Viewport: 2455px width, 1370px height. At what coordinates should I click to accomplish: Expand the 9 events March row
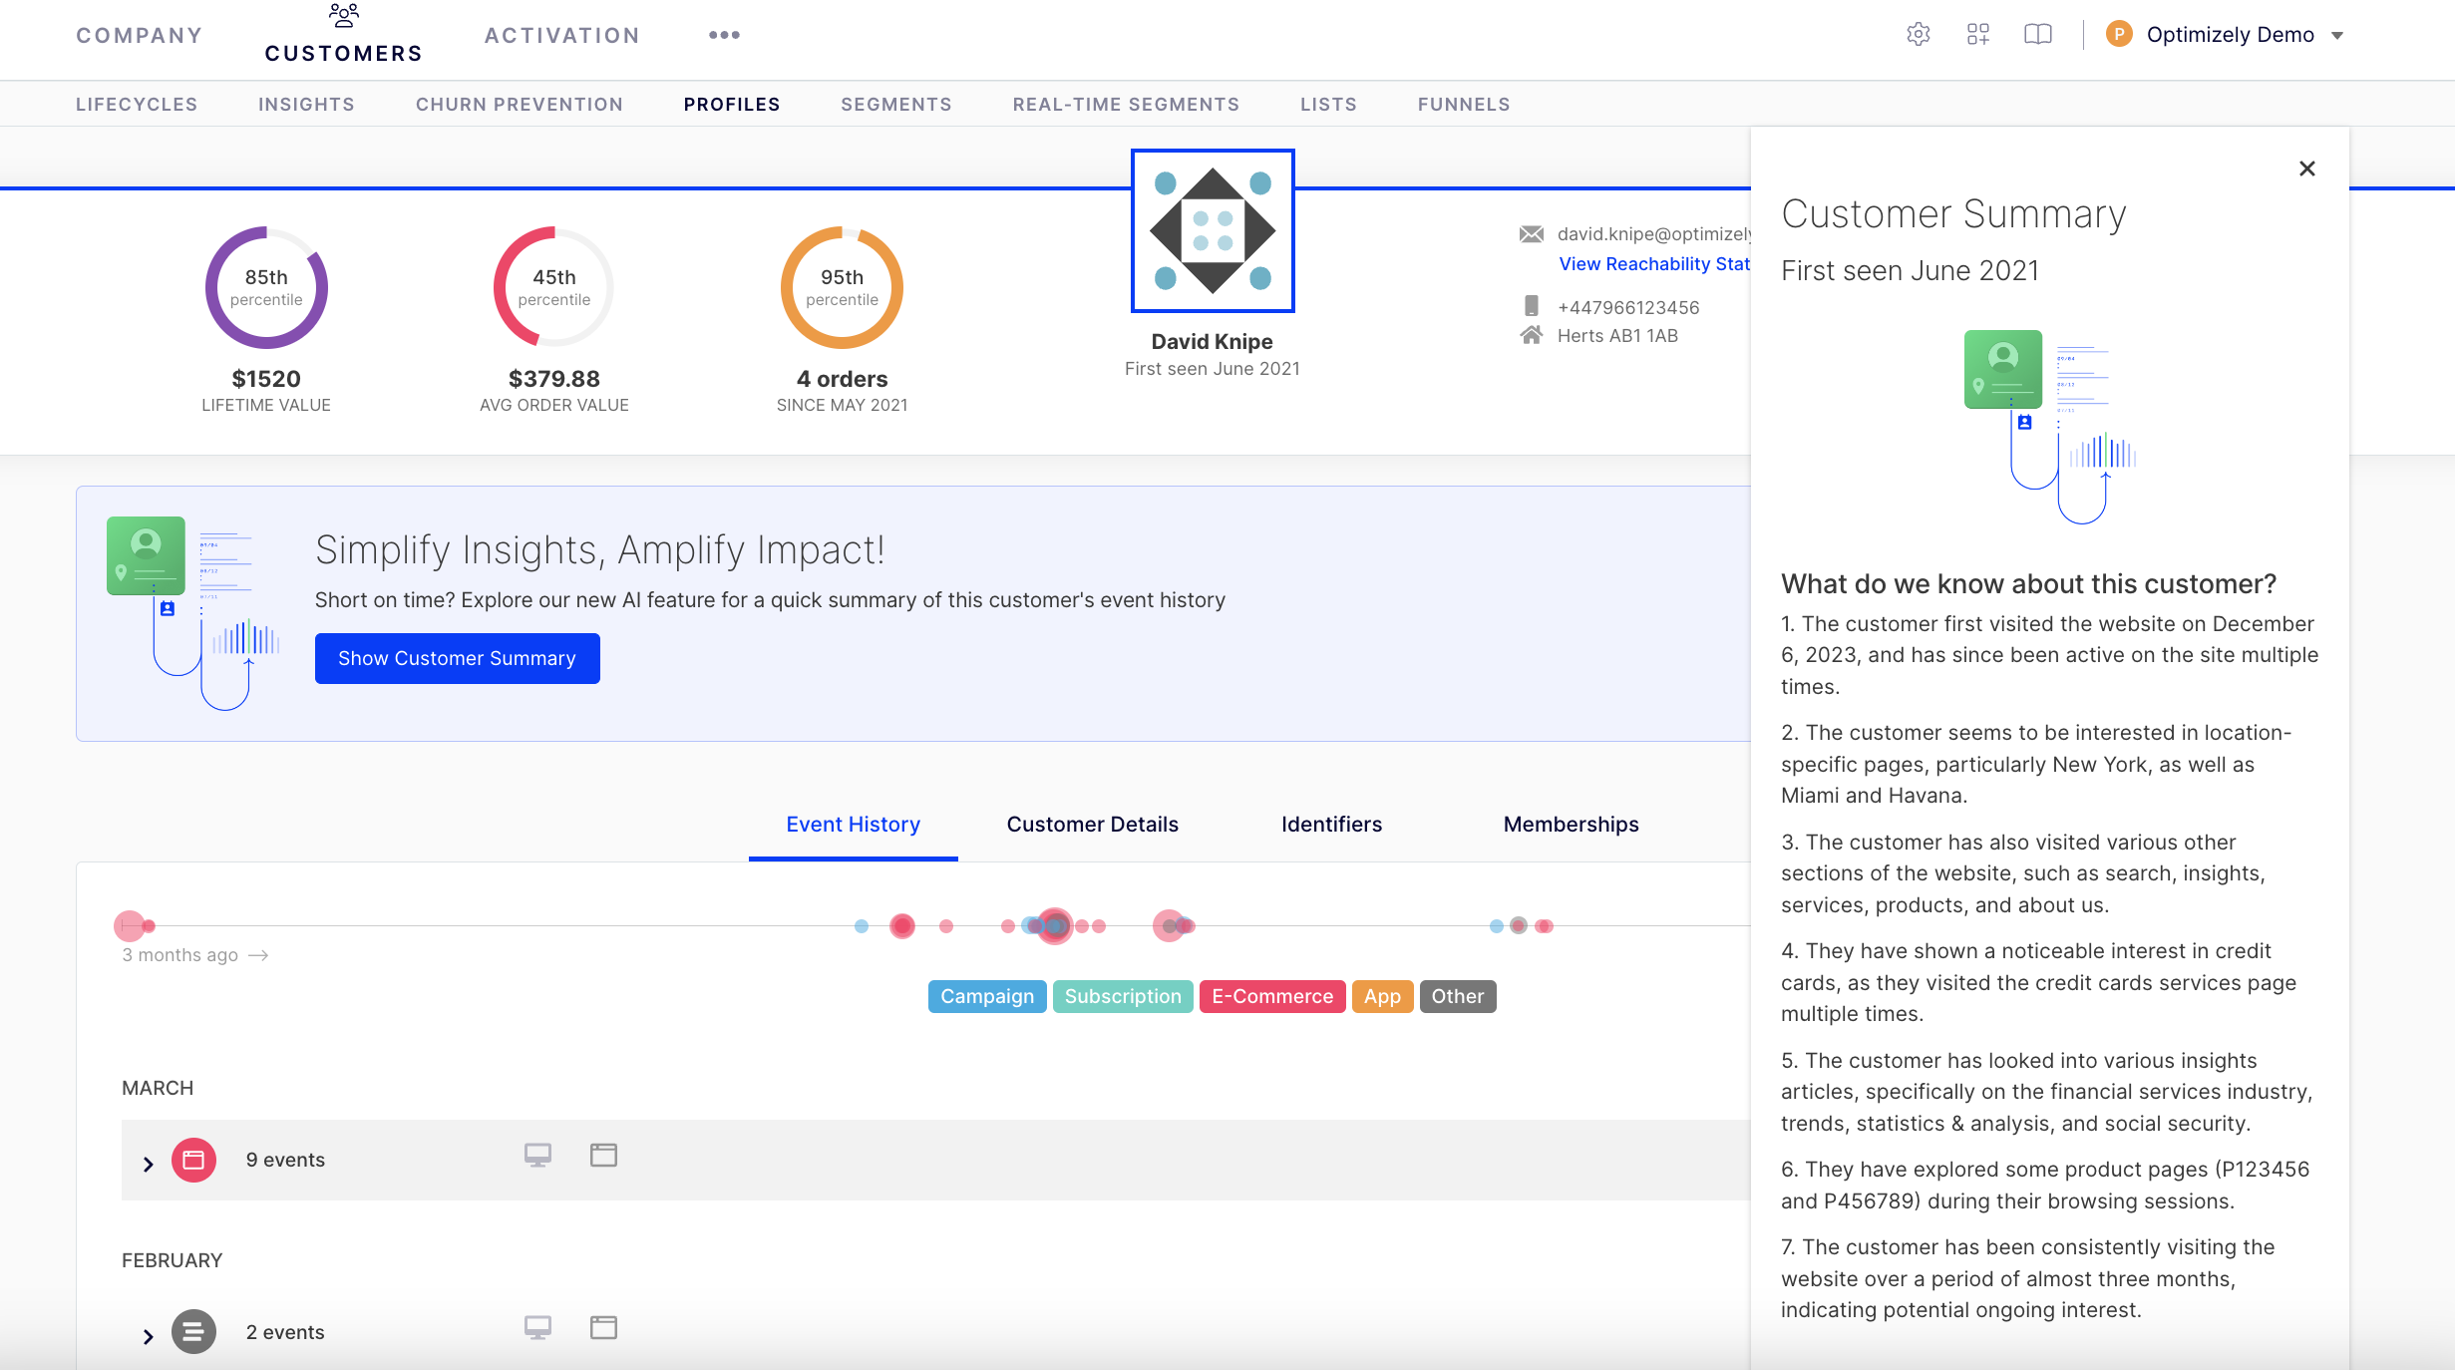(x=148, y=1162)
